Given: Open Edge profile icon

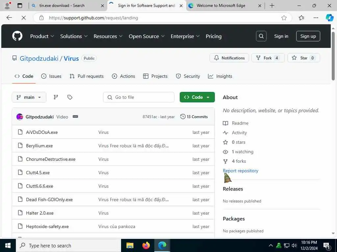Looking at the screenshot, I should point(8,5).
